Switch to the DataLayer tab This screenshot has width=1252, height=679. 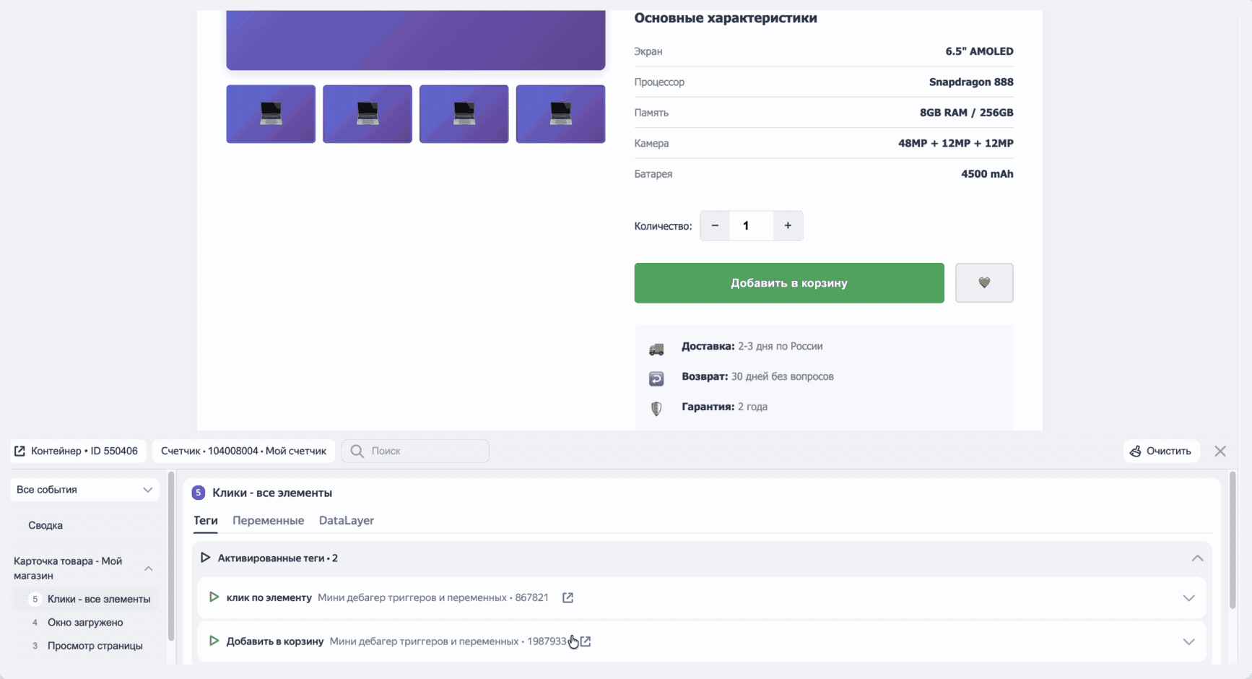pos(346,521)
